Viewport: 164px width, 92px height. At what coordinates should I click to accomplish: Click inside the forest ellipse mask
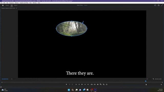click(x=72, y=28)
